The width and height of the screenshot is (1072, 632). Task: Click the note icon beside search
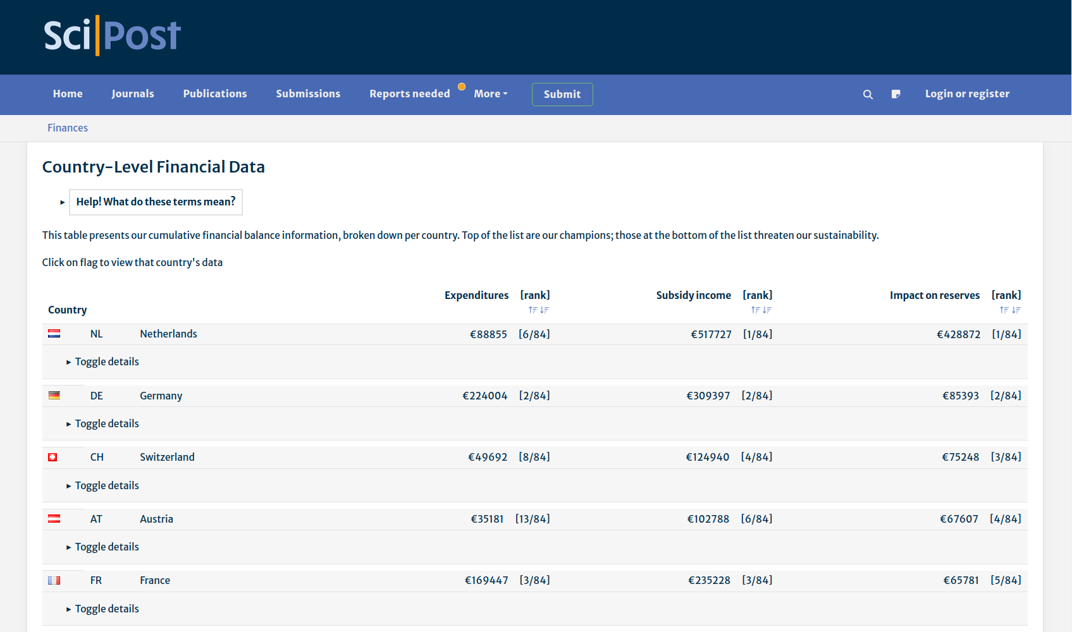click(x=896, y=94)
